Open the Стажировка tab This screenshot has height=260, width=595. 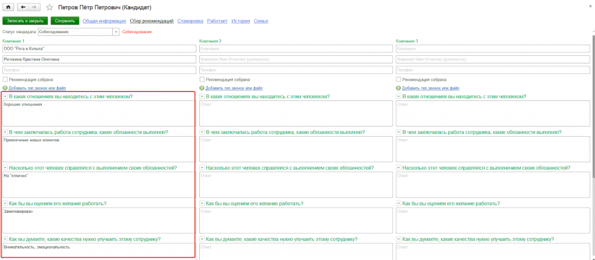[190, 21]
